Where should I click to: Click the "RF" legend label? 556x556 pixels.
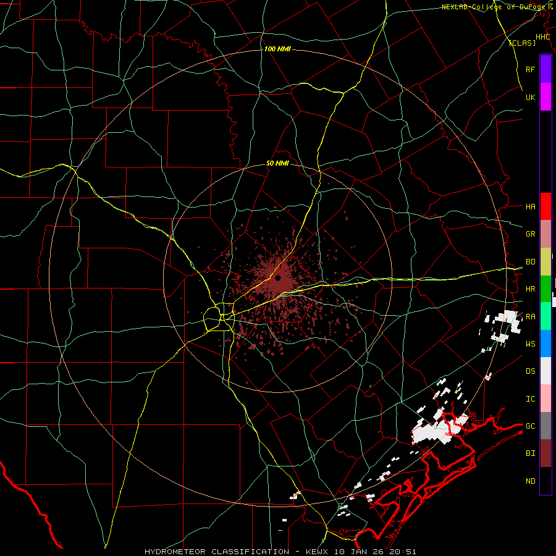pos(530,69)
